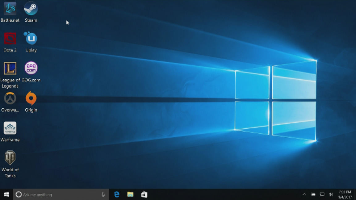Open the Windows Start menu
This screenshot has width=356, height=200.
(6, 194)
